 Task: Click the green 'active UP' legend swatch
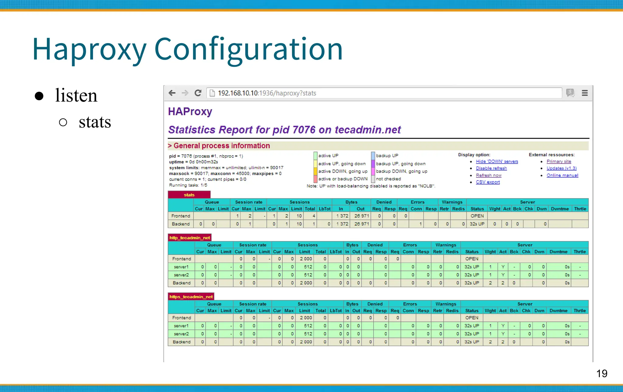315,156
